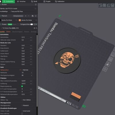
Task: Select the Geschwindigkeit settings tab
Action: click(x=17, y=32)
